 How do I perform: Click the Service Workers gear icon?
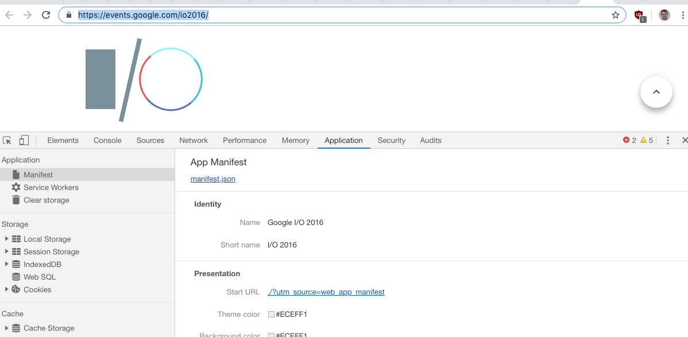tap(16, 187)
